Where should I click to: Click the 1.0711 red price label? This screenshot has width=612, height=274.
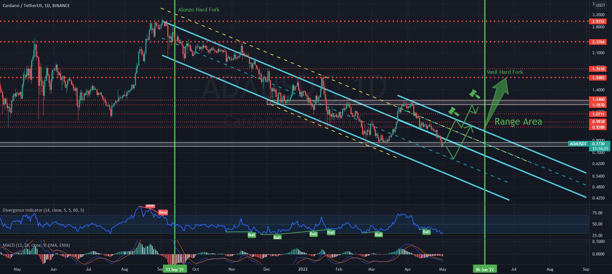pyautogui.click(x=599, y=114)
